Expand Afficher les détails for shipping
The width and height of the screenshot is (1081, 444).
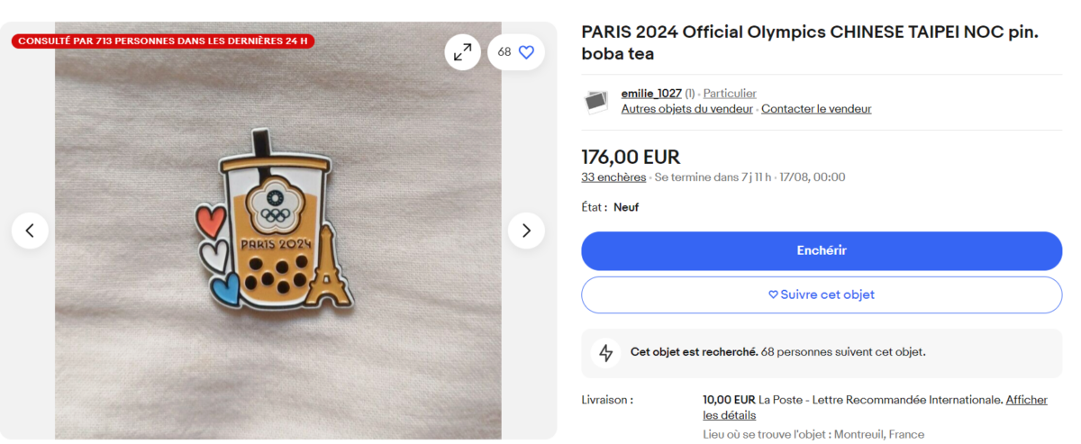[x=1026, y=400]
